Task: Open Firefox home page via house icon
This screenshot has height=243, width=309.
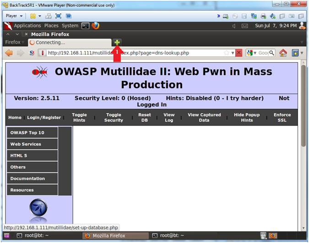Action: [x=283, y=53]
